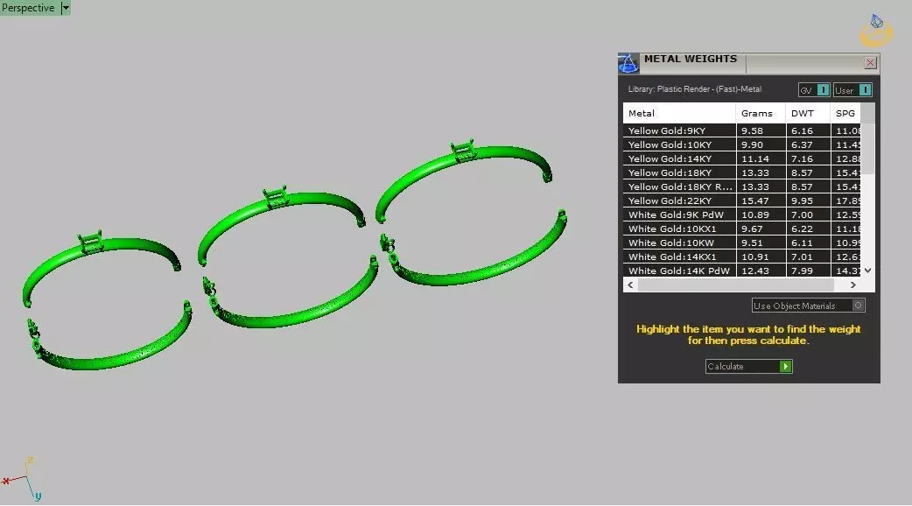Close the Metal Weights panel
Image resolution: width=912 pixels, height=506 pixels.
(x=870, y=63)
